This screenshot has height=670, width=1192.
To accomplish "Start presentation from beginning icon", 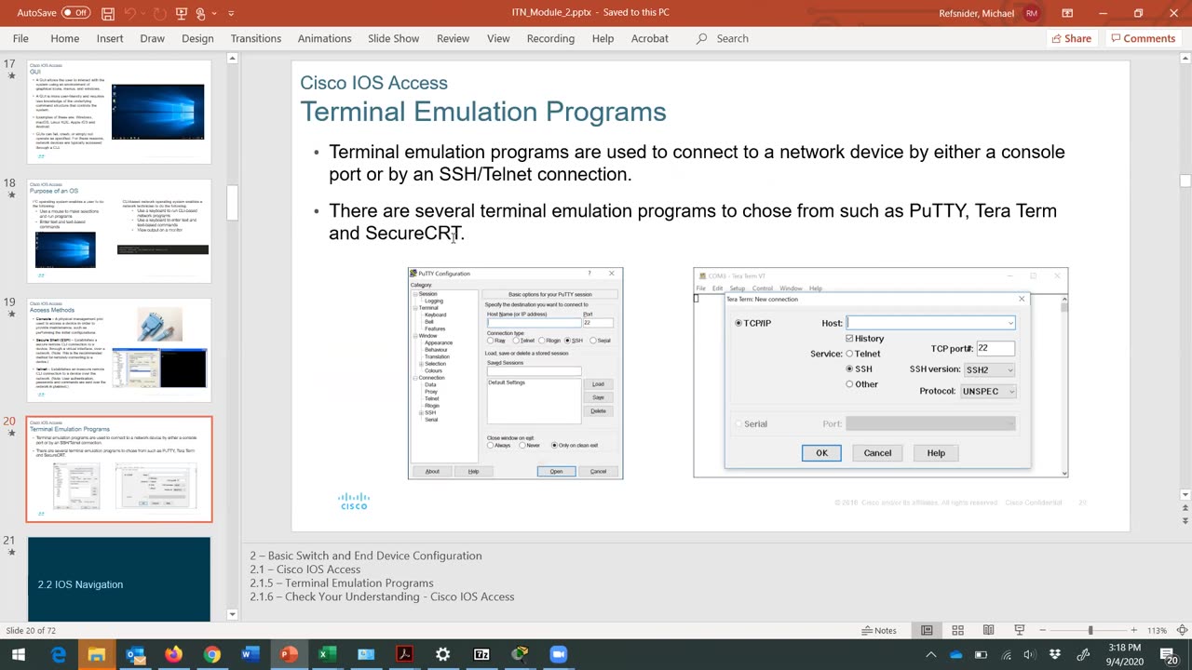I will (182, 13).
